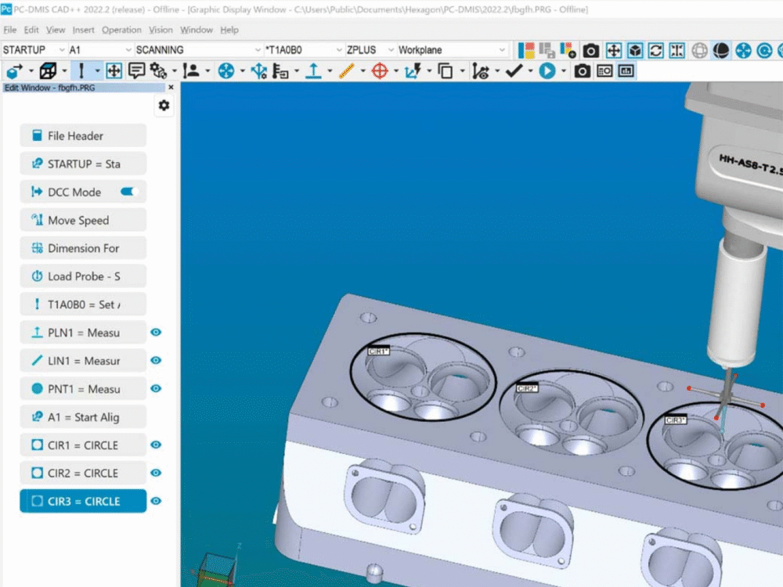Image resolution: width=783 pixels, height=587 pixels.
Task: Click the screen capture camera icon in top toolbar
Action: 590,50
